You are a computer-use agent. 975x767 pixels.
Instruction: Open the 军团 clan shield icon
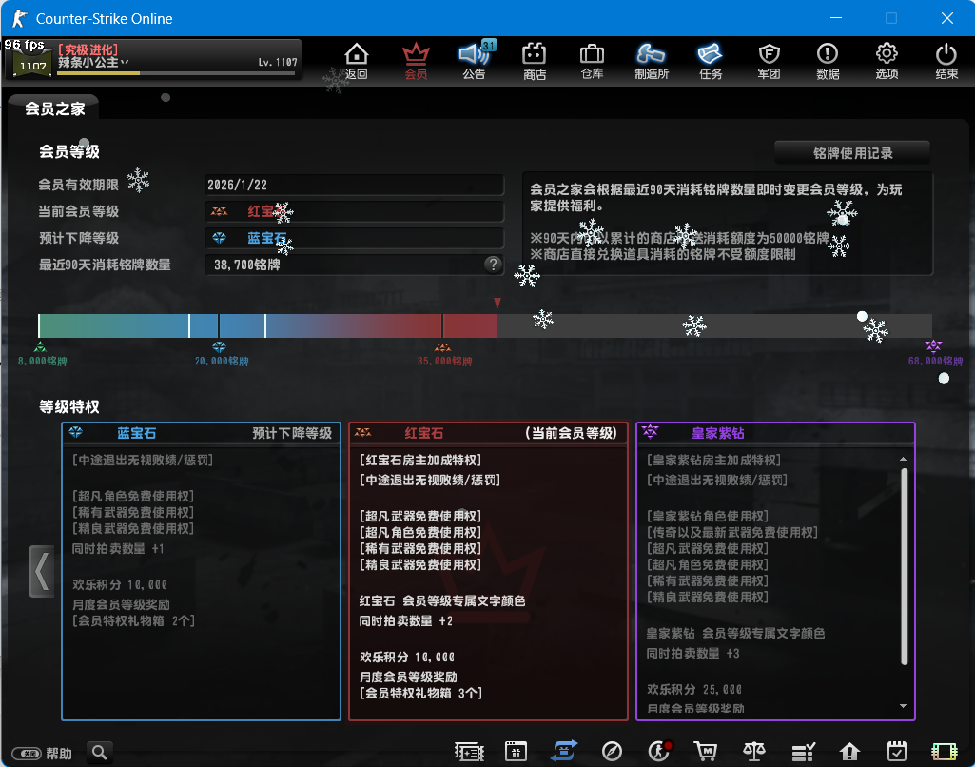[x=769, y=61]
